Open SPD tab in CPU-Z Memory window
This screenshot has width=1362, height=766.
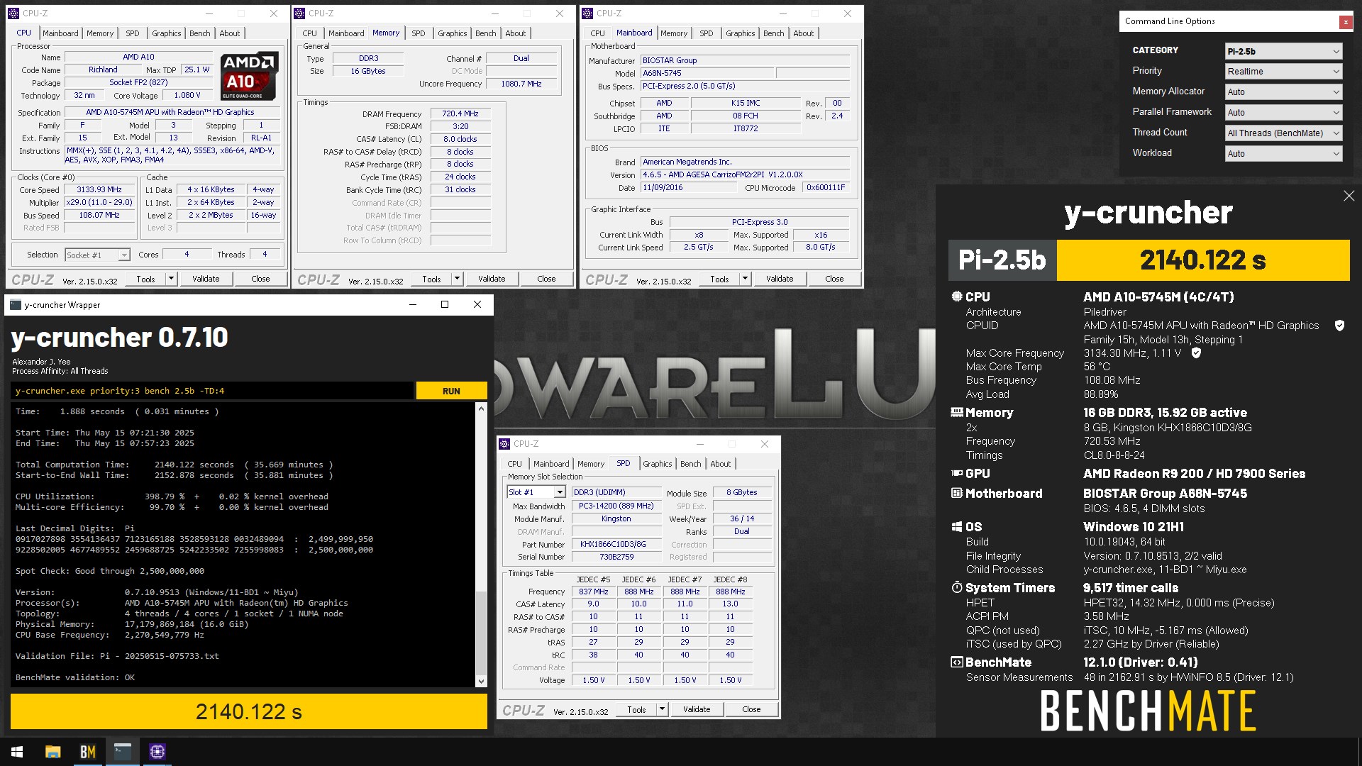[x=419, y=33]
